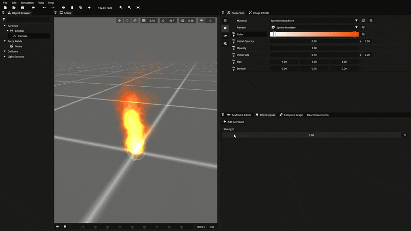Toggle keyframe icon next to Initial Opacity

click(x=234, y=41)
